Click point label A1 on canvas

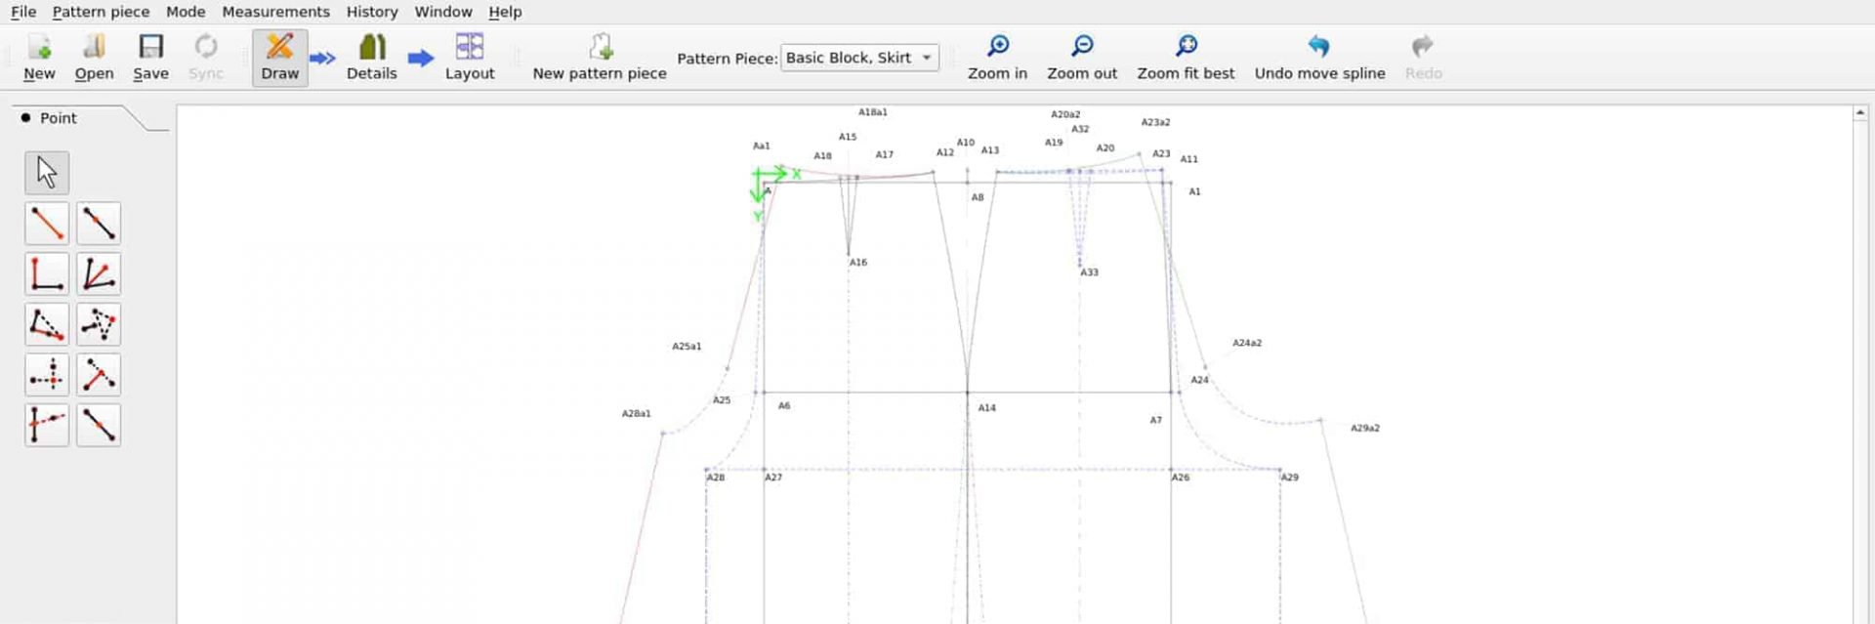point(1194,191)
